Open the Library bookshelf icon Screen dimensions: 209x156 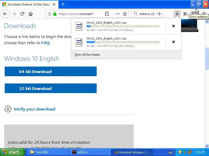point(185,14)
